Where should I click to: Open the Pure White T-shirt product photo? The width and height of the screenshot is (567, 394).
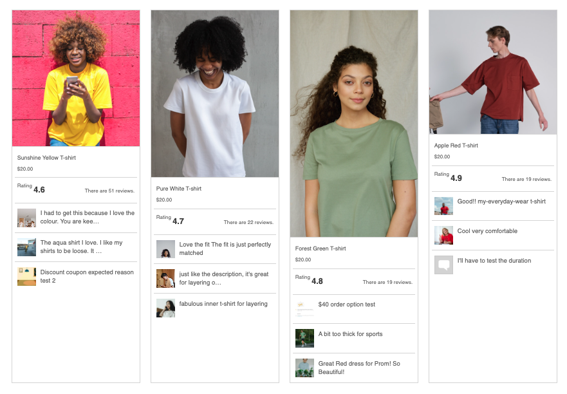pos(215,94)
